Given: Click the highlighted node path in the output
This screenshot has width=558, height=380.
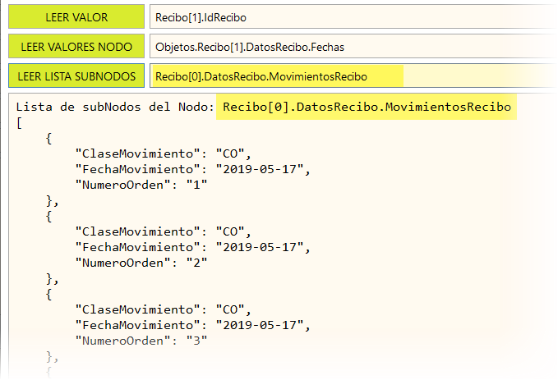Looking at the screenshot, I should [367, 107].
